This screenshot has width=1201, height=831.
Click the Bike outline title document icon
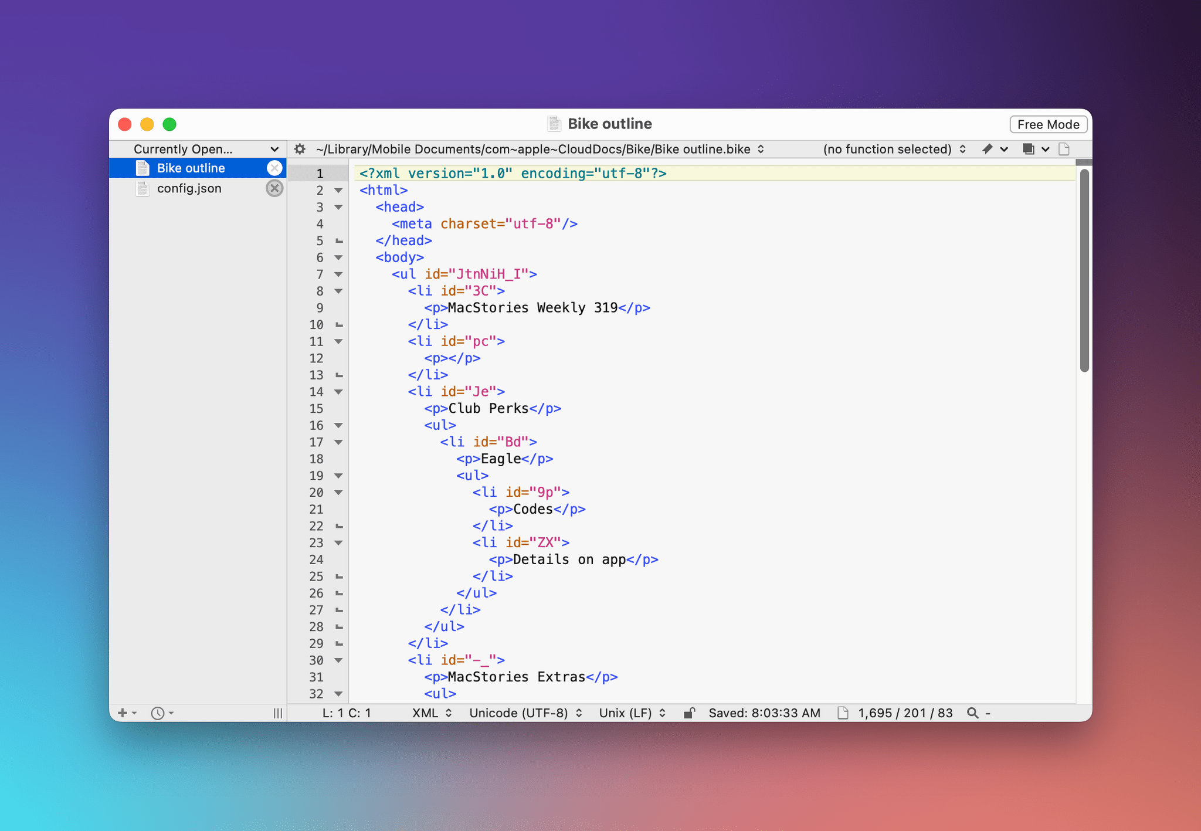click(554, 124)
